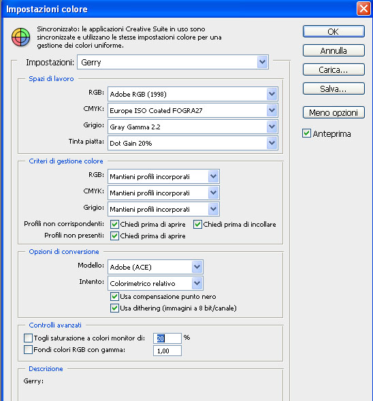Open Modello dropdown Adobe (ACE)
This screenshot has height=401, width=373.
click(155, 267)
